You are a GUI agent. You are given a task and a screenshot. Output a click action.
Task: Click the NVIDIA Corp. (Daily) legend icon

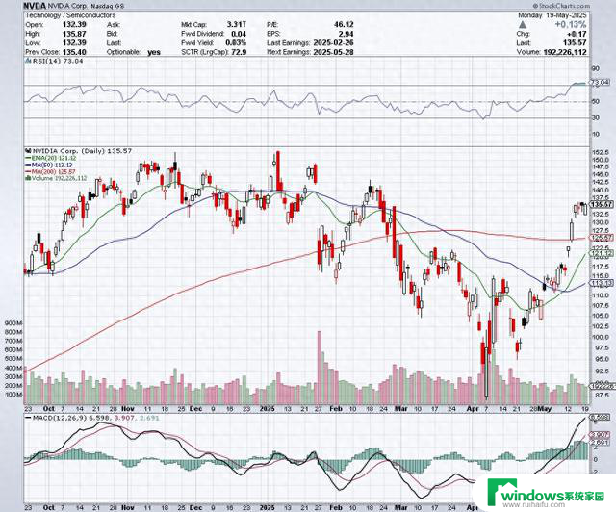(x=28, y=151)
